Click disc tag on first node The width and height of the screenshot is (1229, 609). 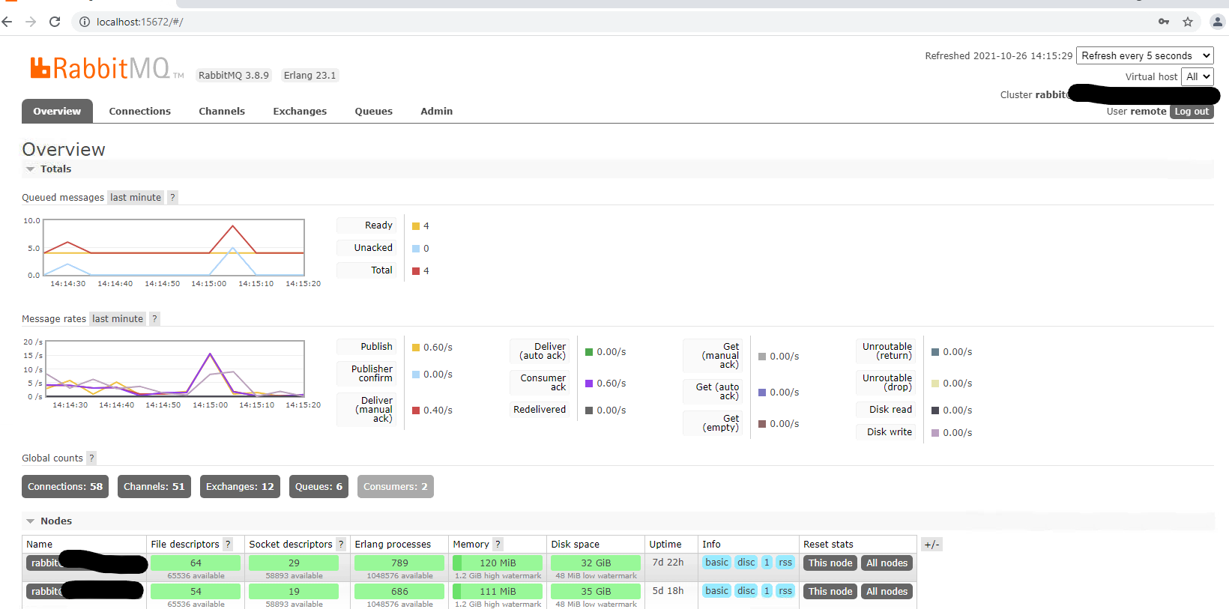tap(746, 563)
